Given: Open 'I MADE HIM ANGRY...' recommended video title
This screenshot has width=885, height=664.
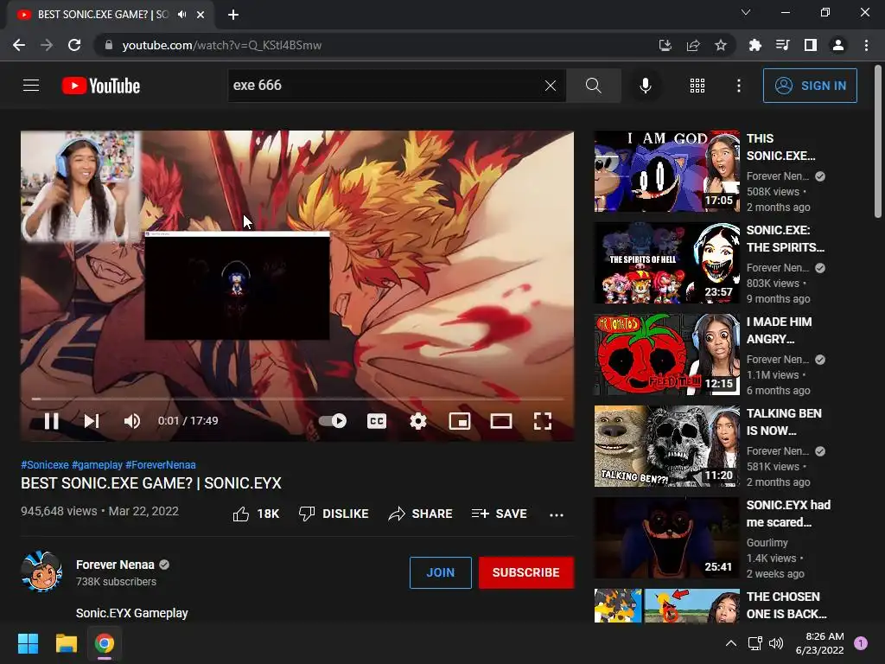Looking at the screenshot, I should point(779,330).
